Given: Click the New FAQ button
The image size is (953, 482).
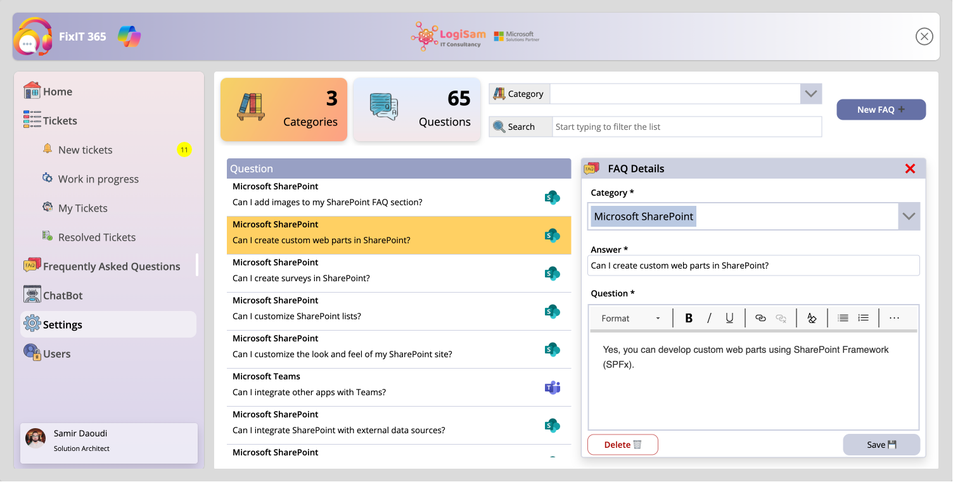Looking at the screenshot, I should click(x=881, y=110).
